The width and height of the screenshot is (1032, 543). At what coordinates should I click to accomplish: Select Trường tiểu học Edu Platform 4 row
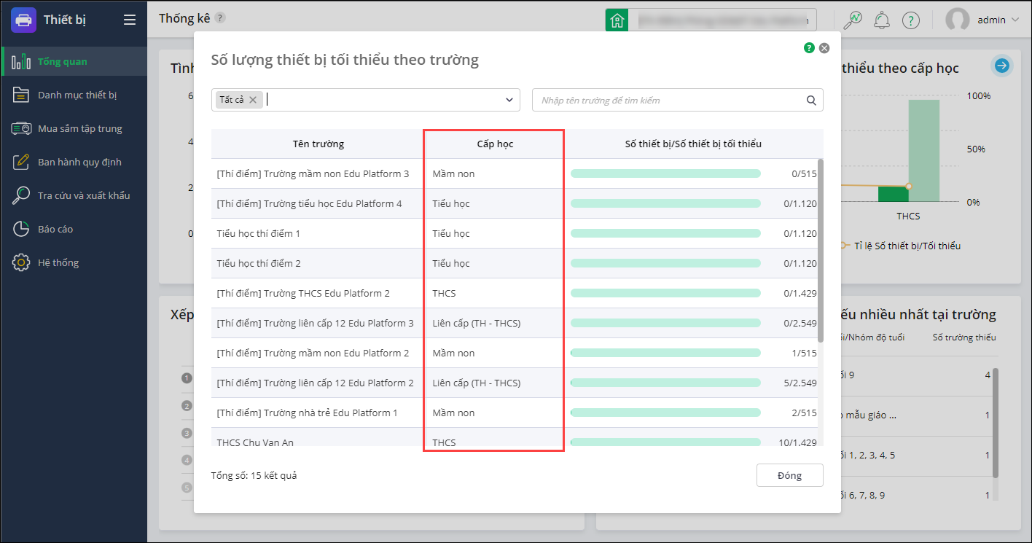pos(515,203)
